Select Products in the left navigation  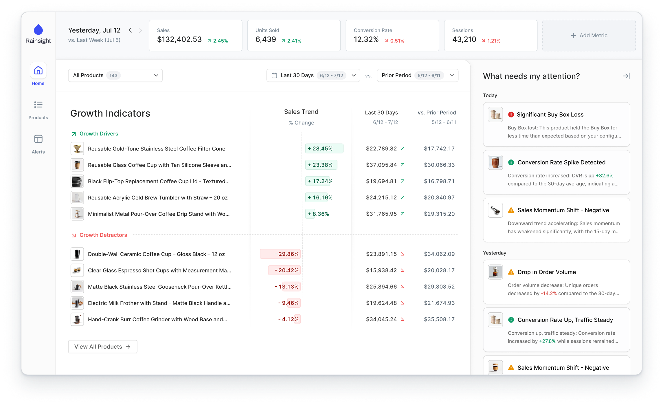[38, 105]
